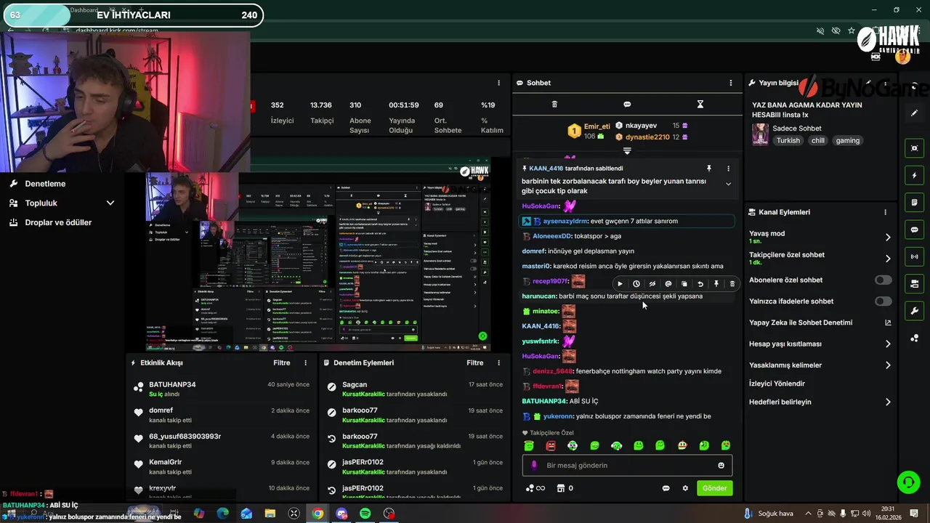Open Spotify from the taskbar
This screenshot has height=523, width=930.
click(365, 514)
